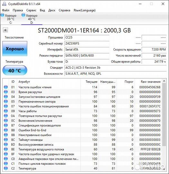
Task: Click the power-on count 2160 раз
Action: 154,55
